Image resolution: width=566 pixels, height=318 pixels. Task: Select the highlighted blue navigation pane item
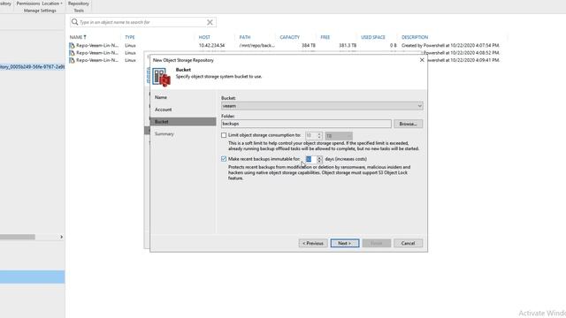pos(33,276)
